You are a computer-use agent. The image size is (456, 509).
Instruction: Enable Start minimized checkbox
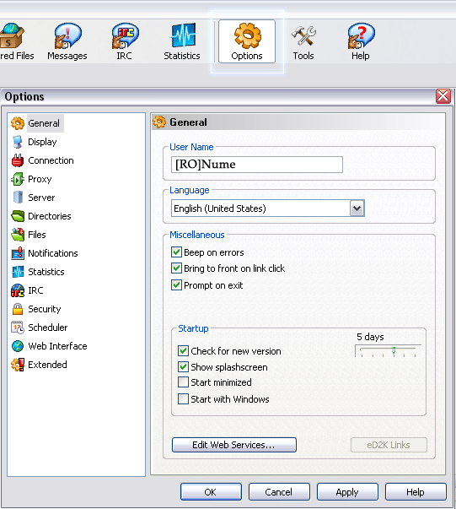click(x=183, y=382)
